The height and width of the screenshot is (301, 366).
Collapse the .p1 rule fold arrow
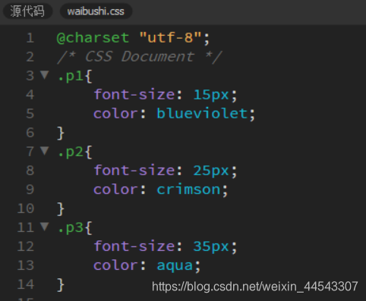click(x=45, y=75)
